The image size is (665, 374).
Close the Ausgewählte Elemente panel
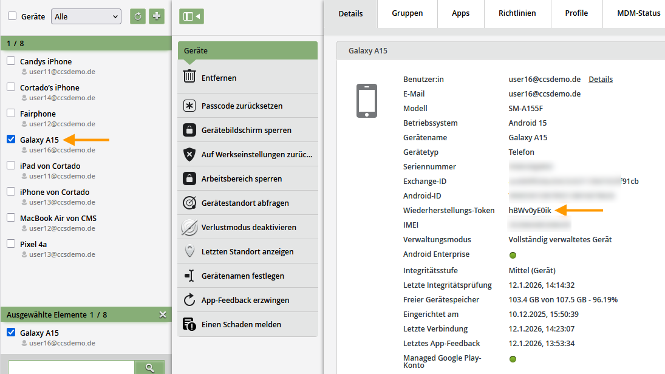[162, 314]
